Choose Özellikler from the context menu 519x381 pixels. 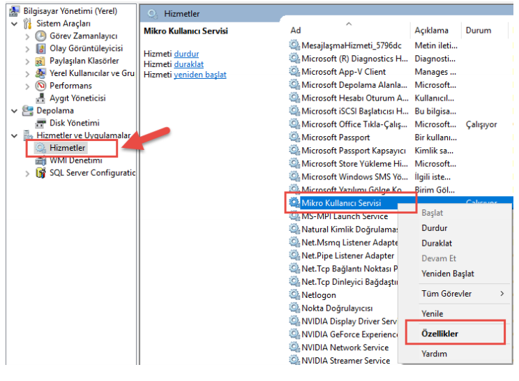pyautogui.click(x=439, y=334)
